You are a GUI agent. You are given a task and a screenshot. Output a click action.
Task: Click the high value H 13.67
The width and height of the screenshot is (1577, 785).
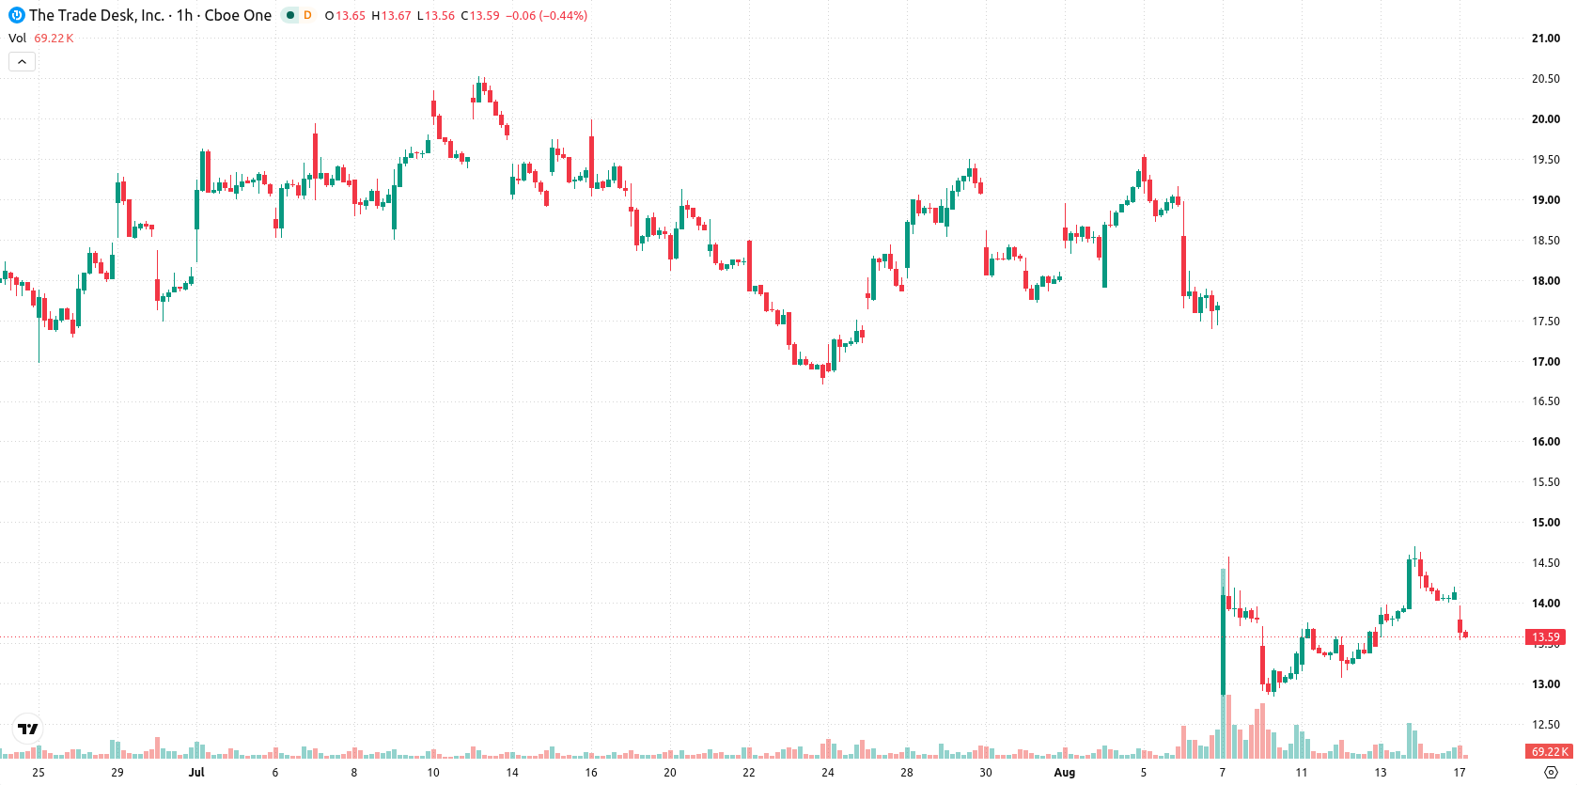click(391, 16)
